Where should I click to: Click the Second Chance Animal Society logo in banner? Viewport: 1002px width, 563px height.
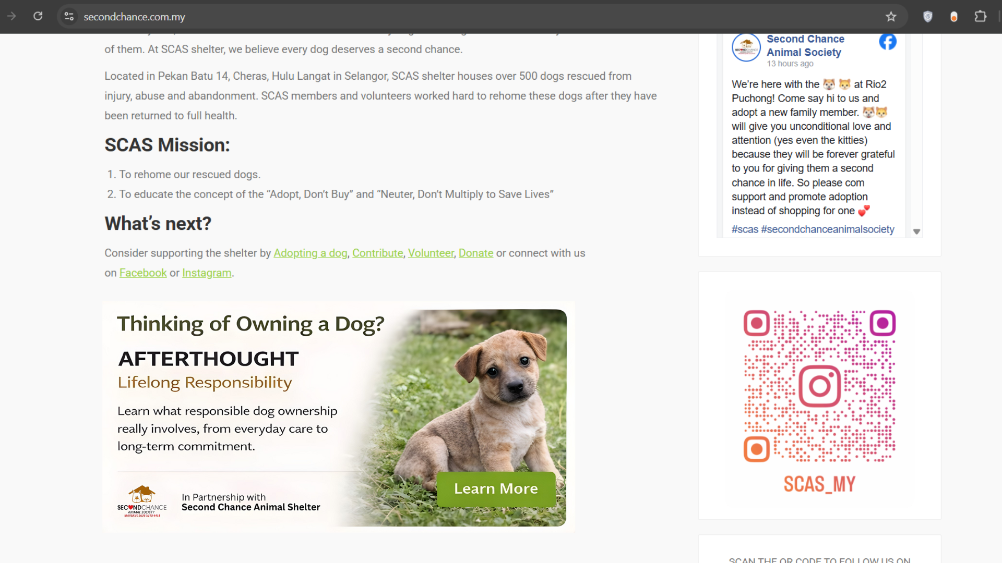(142, 501)
